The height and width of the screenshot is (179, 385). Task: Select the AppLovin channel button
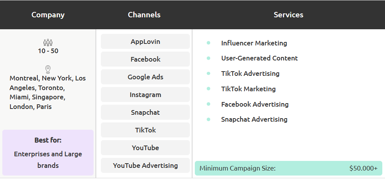point(145,42)
